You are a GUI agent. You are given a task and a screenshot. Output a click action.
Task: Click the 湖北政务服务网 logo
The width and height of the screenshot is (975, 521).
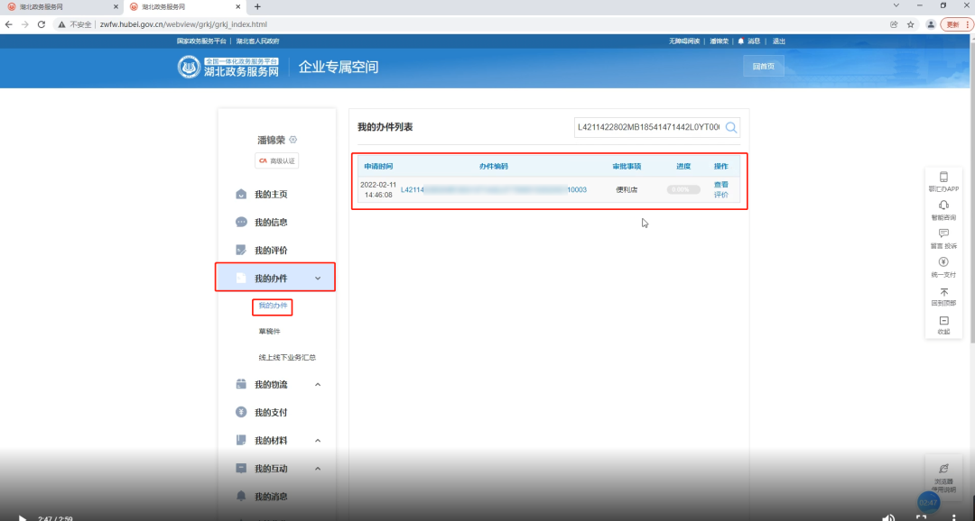pyautogui.click(x=227, y=67)
